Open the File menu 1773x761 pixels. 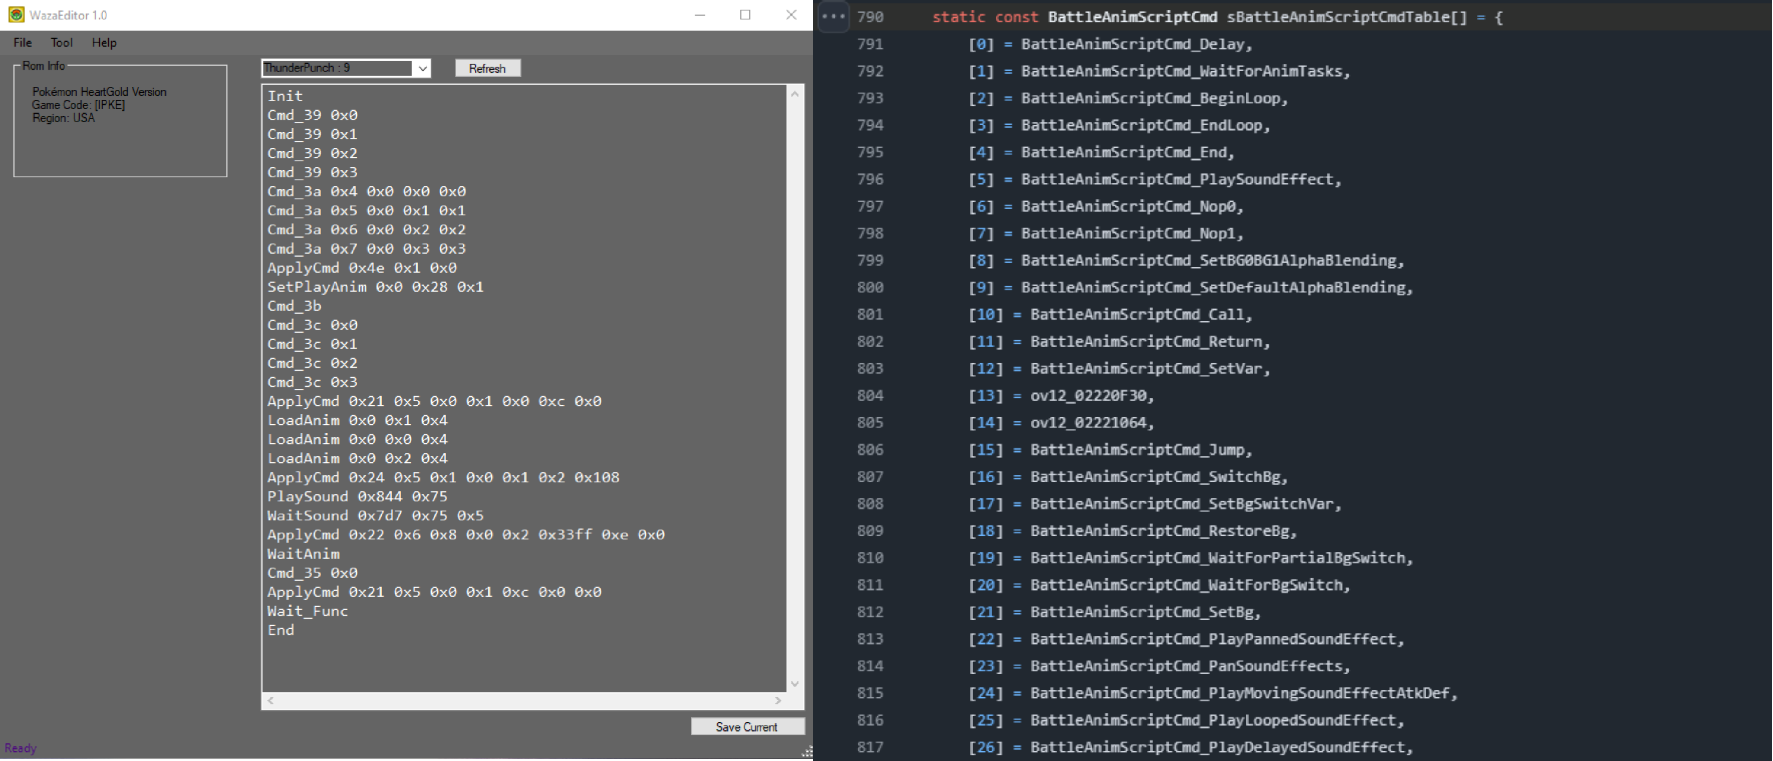tap(22, 43)
